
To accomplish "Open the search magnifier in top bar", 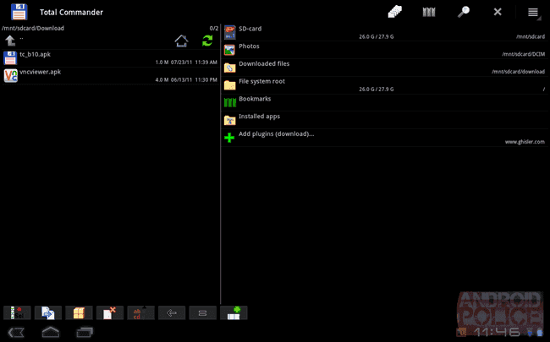I will (x=464, y=12).
